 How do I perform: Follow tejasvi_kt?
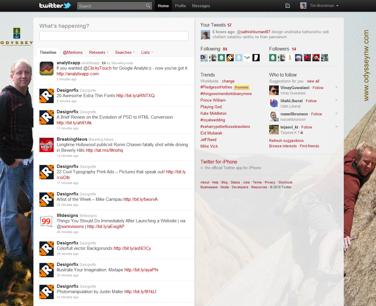click(307, 127)
